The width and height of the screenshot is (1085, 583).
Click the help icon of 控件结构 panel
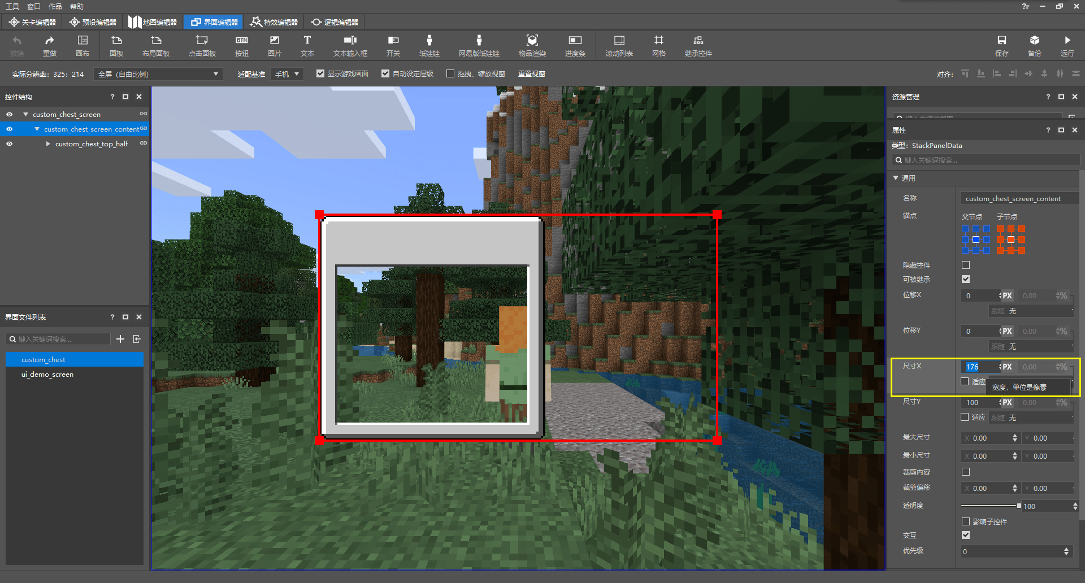(112, 97)
